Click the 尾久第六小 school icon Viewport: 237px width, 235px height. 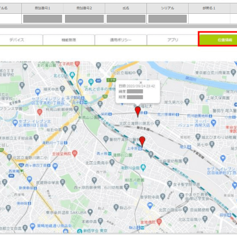(x=187, y=102)
